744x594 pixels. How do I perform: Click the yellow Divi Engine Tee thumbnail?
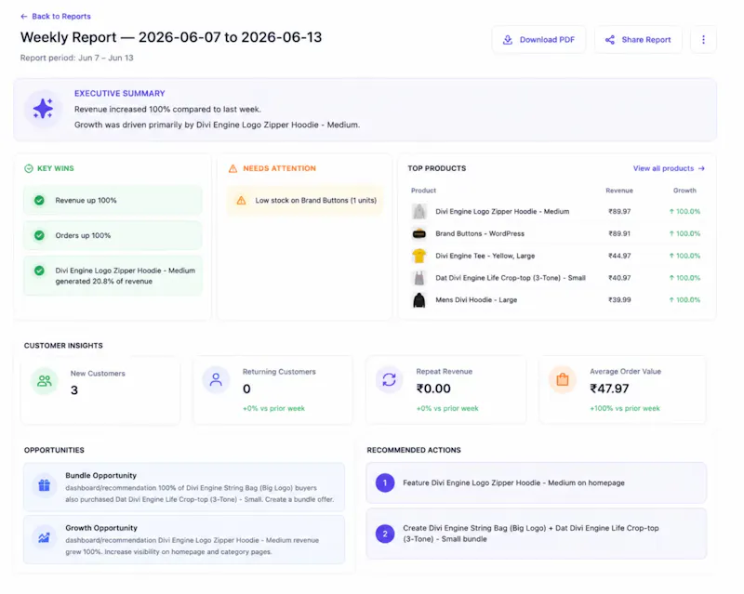coord(419,256)
